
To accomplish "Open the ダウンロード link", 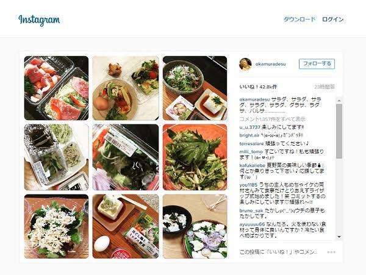I will pos(300,20).
